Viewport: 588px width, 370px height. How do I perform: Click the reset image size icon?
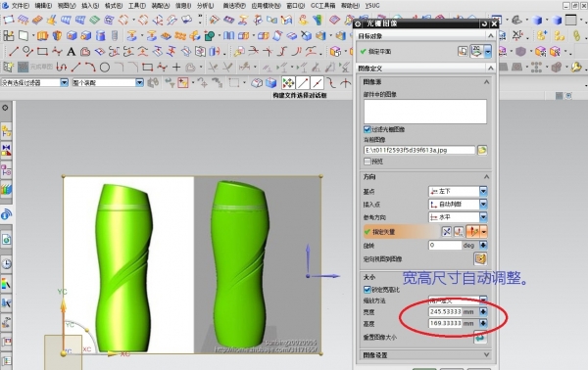[x=480, y=337]
